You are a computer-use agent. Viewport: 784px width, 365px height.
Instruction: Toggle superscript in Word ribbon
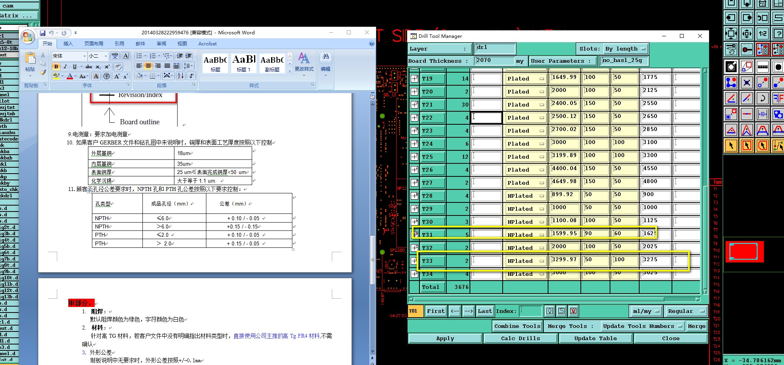coord(107,66)
